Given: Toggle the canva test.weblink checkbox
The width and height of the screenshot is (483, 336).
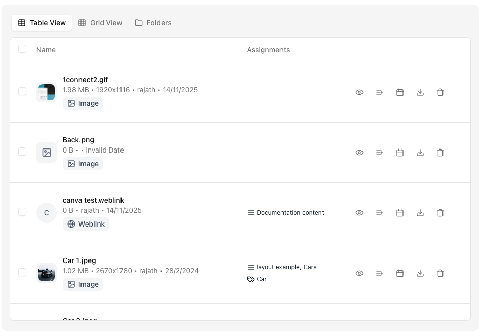Looking at the screenshot, I should pos(22,212).
